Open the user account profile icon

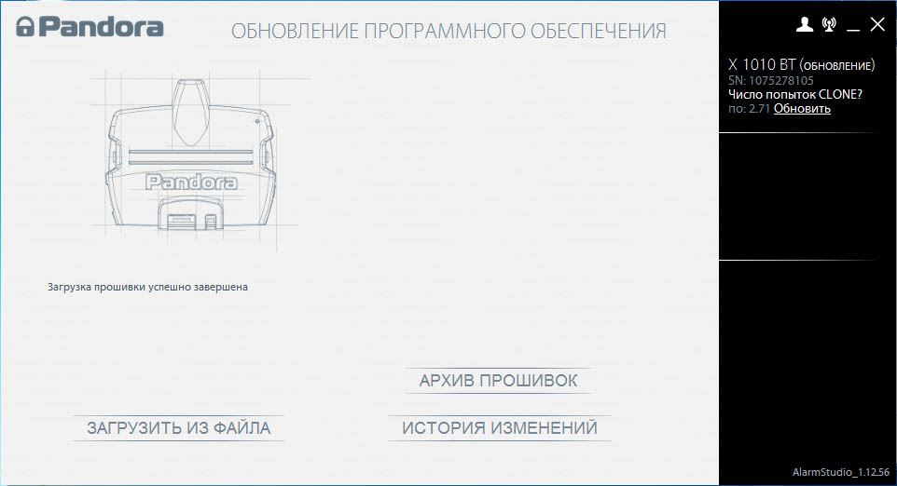click(805, 25)
